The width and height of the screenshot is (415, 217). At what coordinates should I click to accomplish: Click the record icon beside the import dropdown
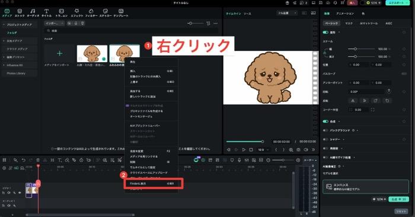pos(69,24)
